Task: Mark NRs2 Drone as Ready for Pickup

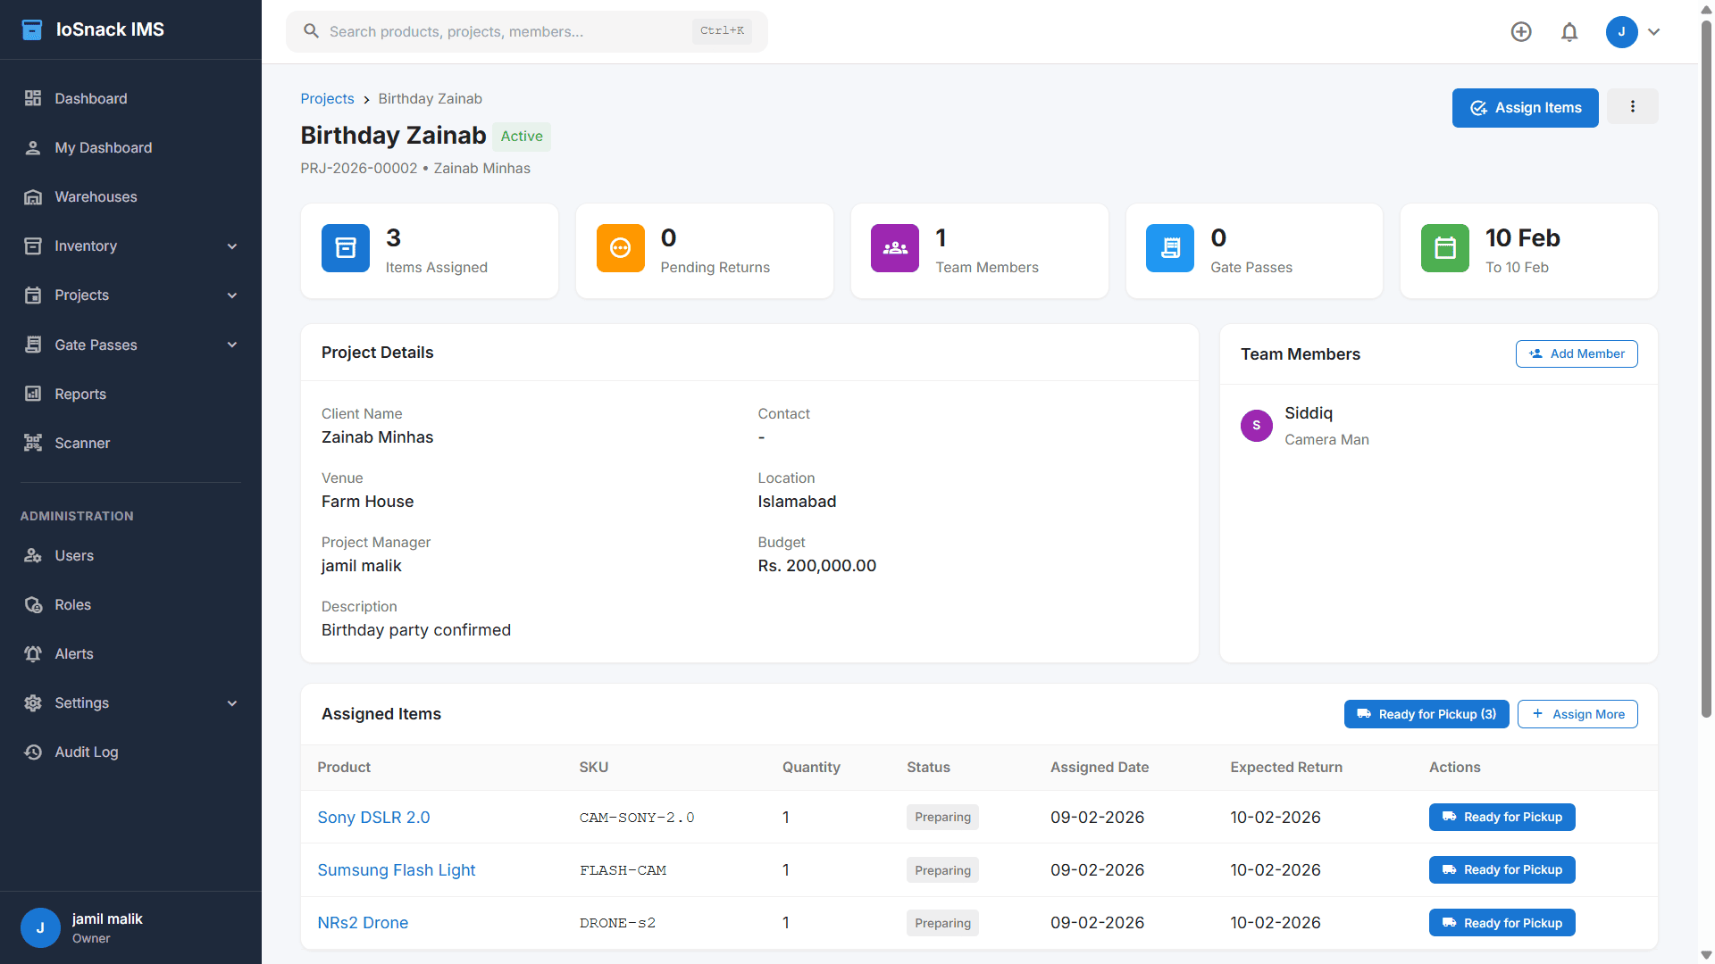Action: tap(1502, 922)
